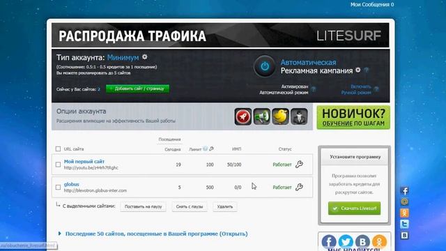Viewport: 446px width, 251px height.
Task: Click Работает status for Мой первый сайт
Action: pyautogui.click(x=282, y=165)
